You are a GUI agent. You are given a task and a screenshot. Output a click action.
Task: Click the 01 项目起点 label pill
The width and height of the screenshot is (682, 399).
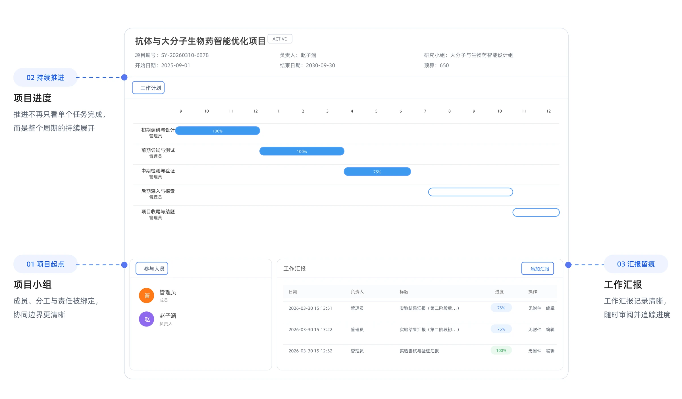click(45, 264)
